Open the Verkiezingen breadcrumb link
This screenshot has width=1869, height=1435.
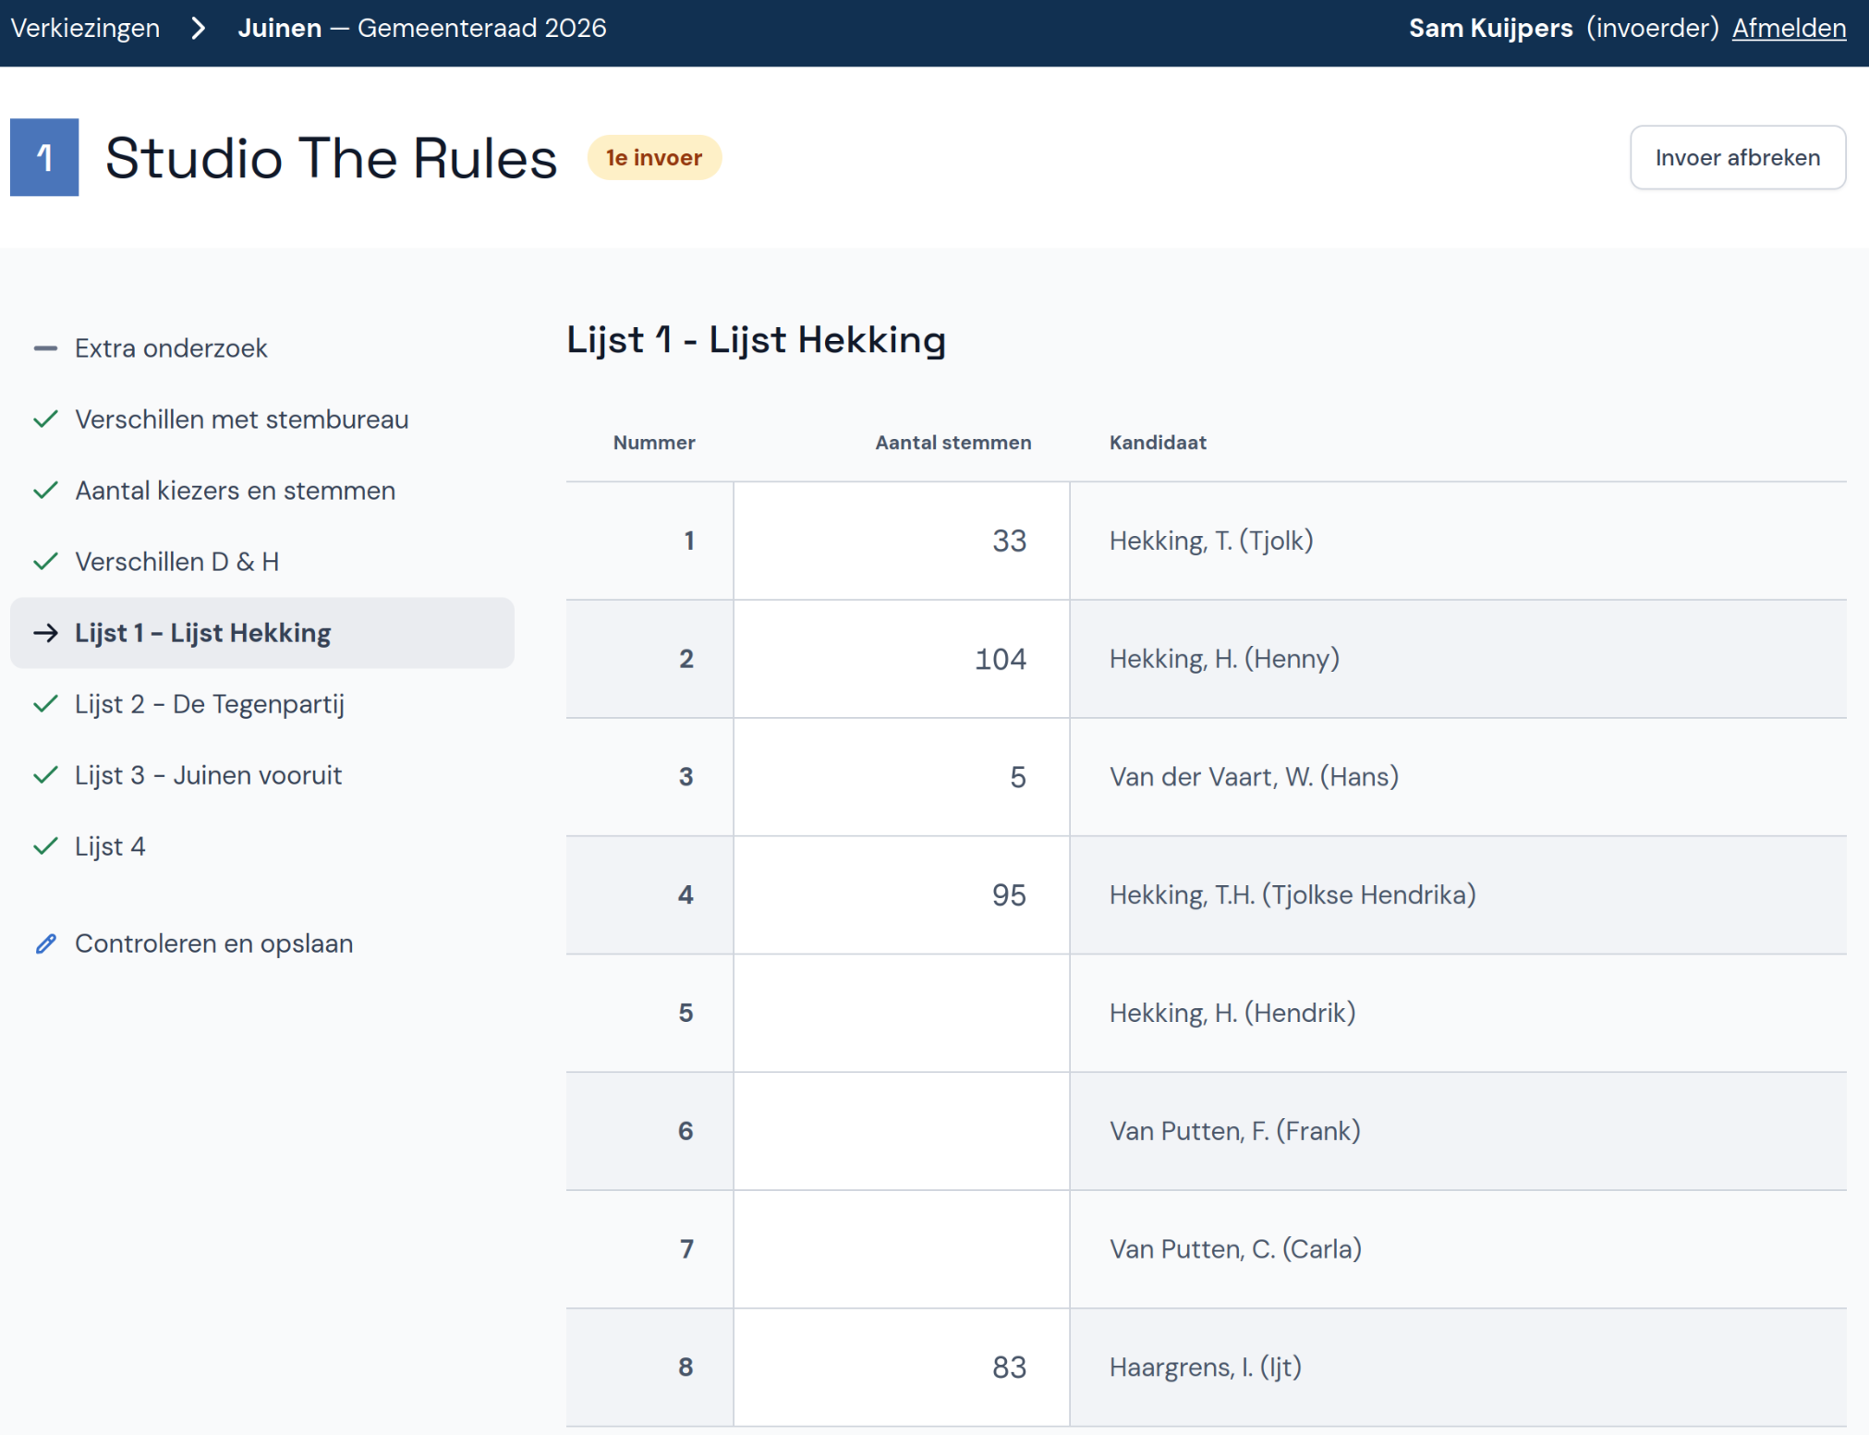tap(85, 28)
